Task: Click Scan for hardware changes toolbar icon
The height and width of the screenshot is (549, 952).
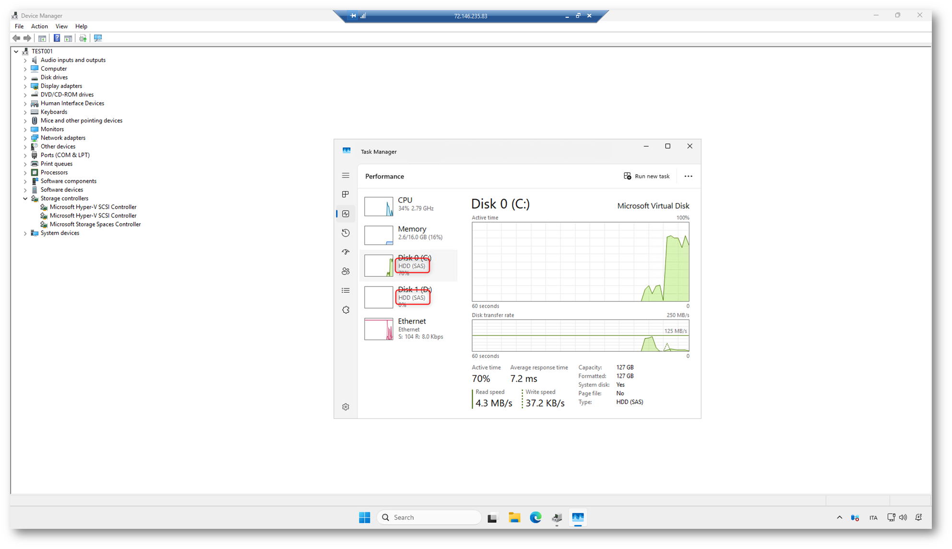Action: [98, 38]
